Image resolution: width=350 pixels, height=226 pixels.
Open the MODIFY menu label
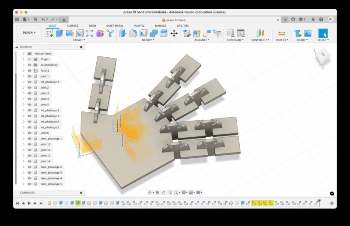pos(148,40)
